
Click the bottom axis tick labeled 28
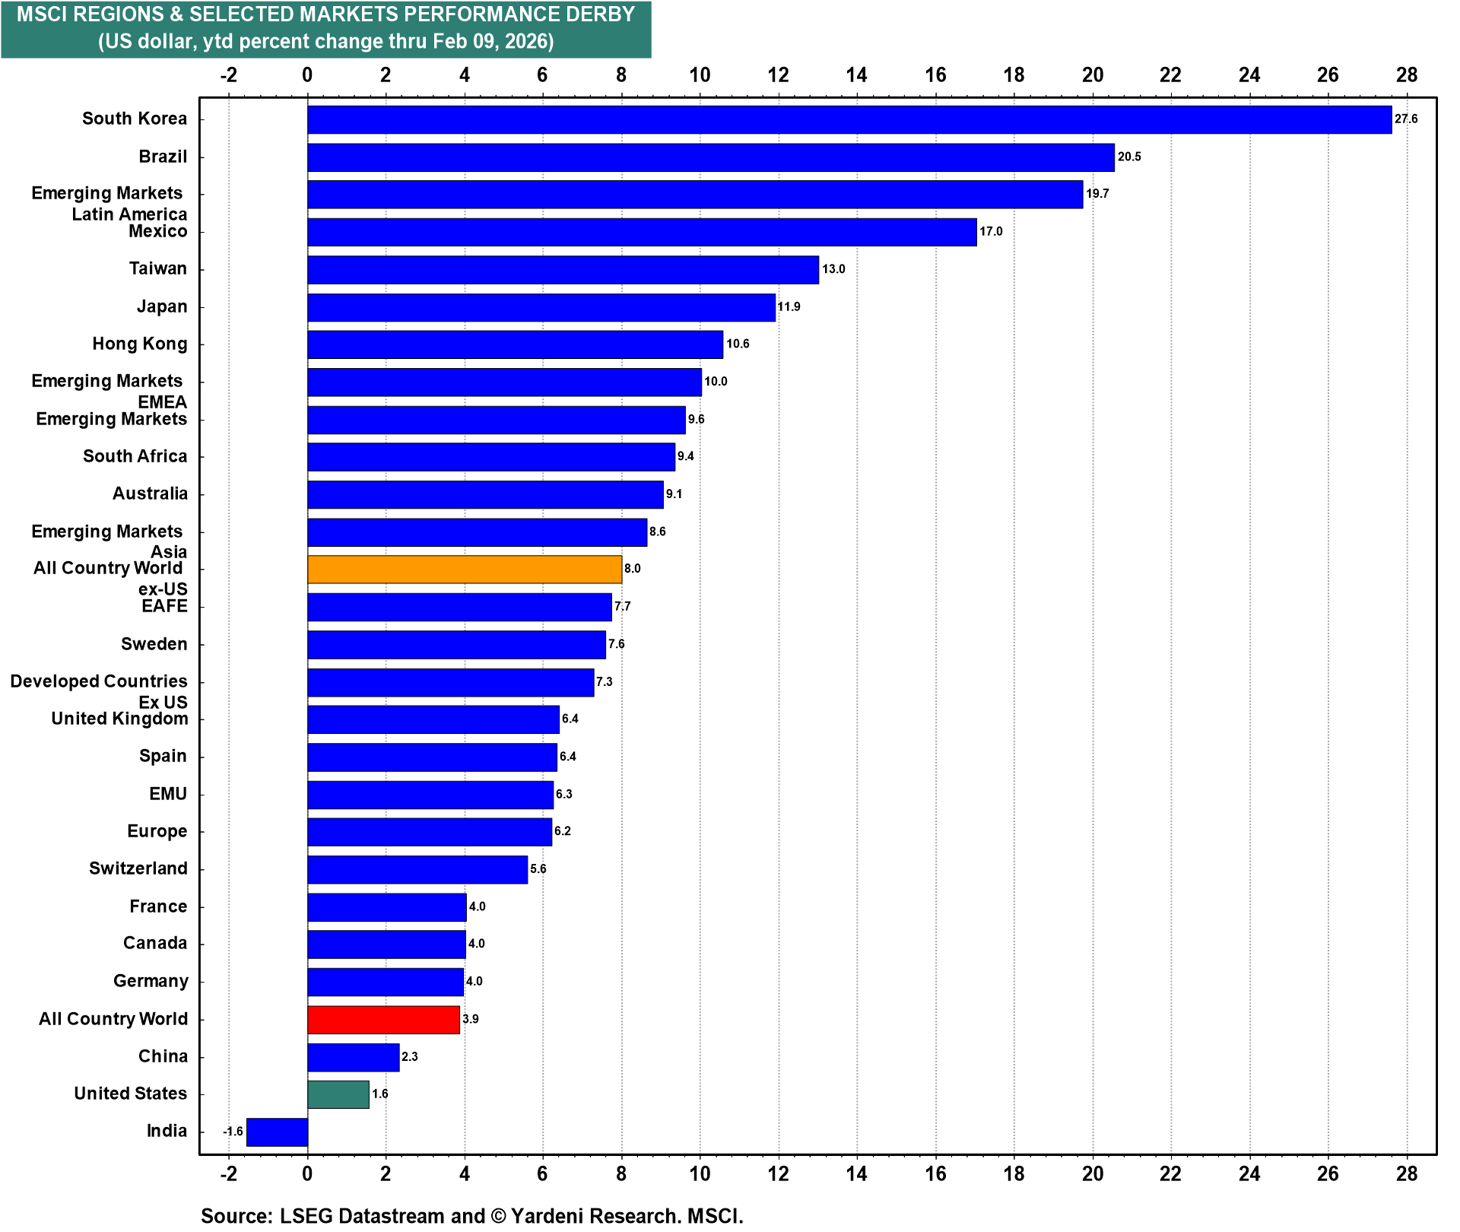(1406, 1173)
